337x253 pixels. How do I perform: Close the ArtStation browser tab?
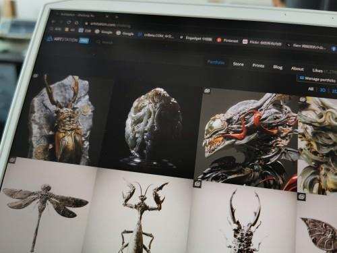[107, 16]
